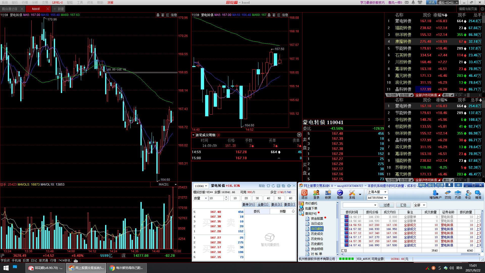Open a 新建 new tab
This screenshot has width=485, height=273.
pos(59,9)
